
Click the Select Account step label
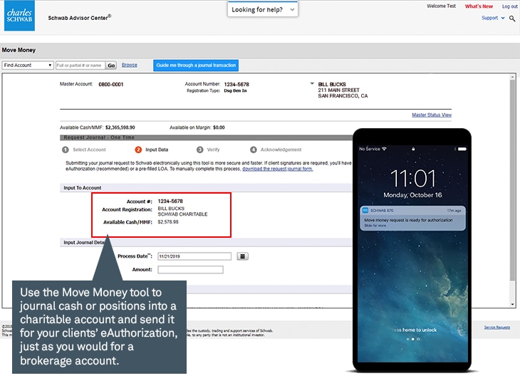click(x=89, y=149)
